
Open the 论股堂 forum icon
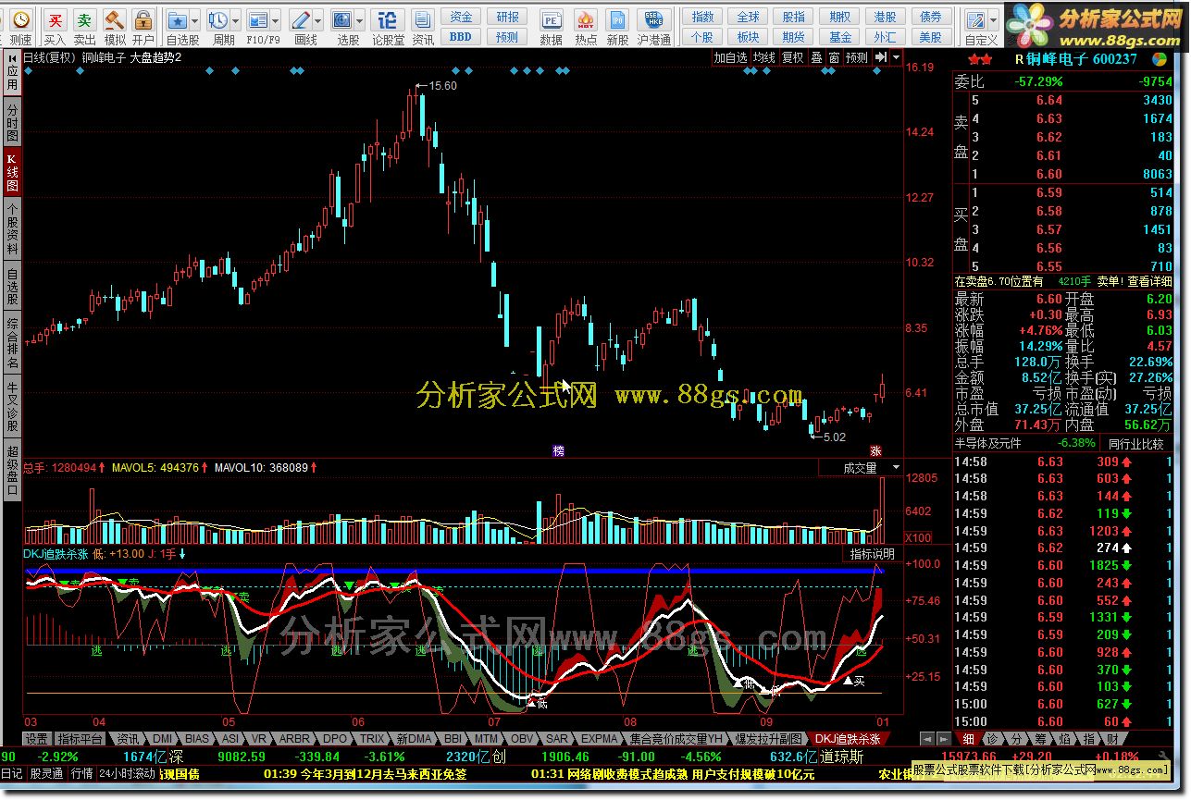click(389, 19)
